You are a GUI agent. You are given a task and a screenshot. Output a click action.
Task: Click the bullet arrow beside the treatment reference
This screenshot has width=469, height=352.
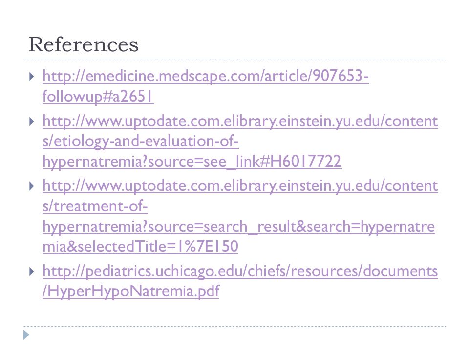click(31, 186)
